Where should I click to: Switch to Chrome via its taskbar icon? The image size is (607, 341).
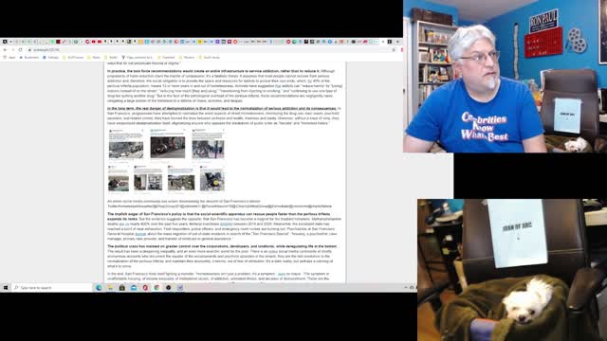pyautogui.click(x=156, y=288)
